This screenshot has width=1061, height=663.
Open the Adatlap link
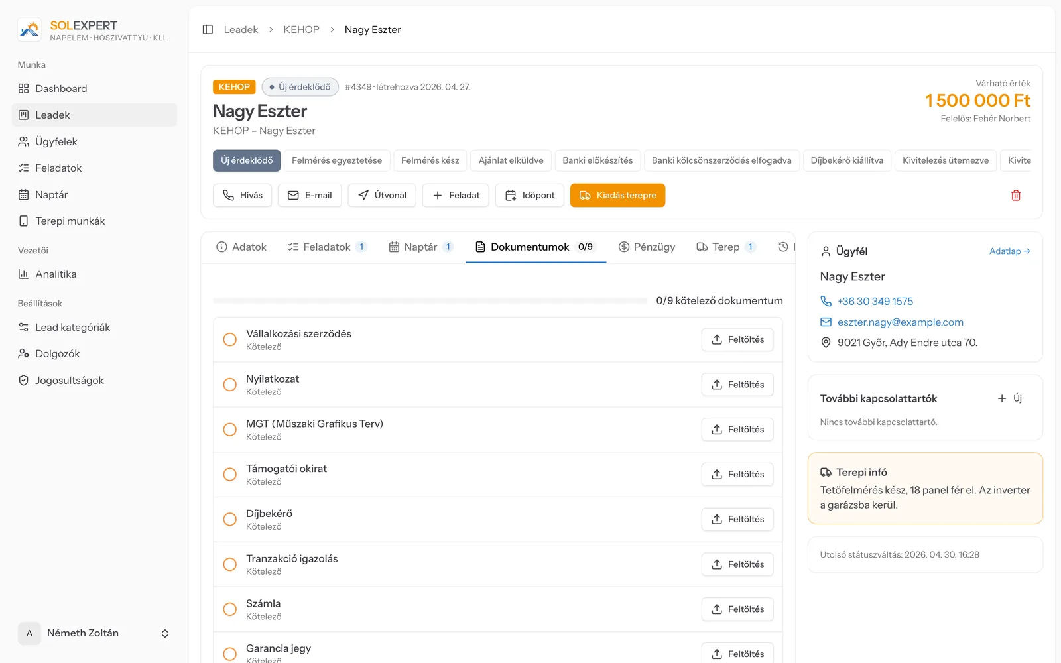click(x=1010, y=251)
